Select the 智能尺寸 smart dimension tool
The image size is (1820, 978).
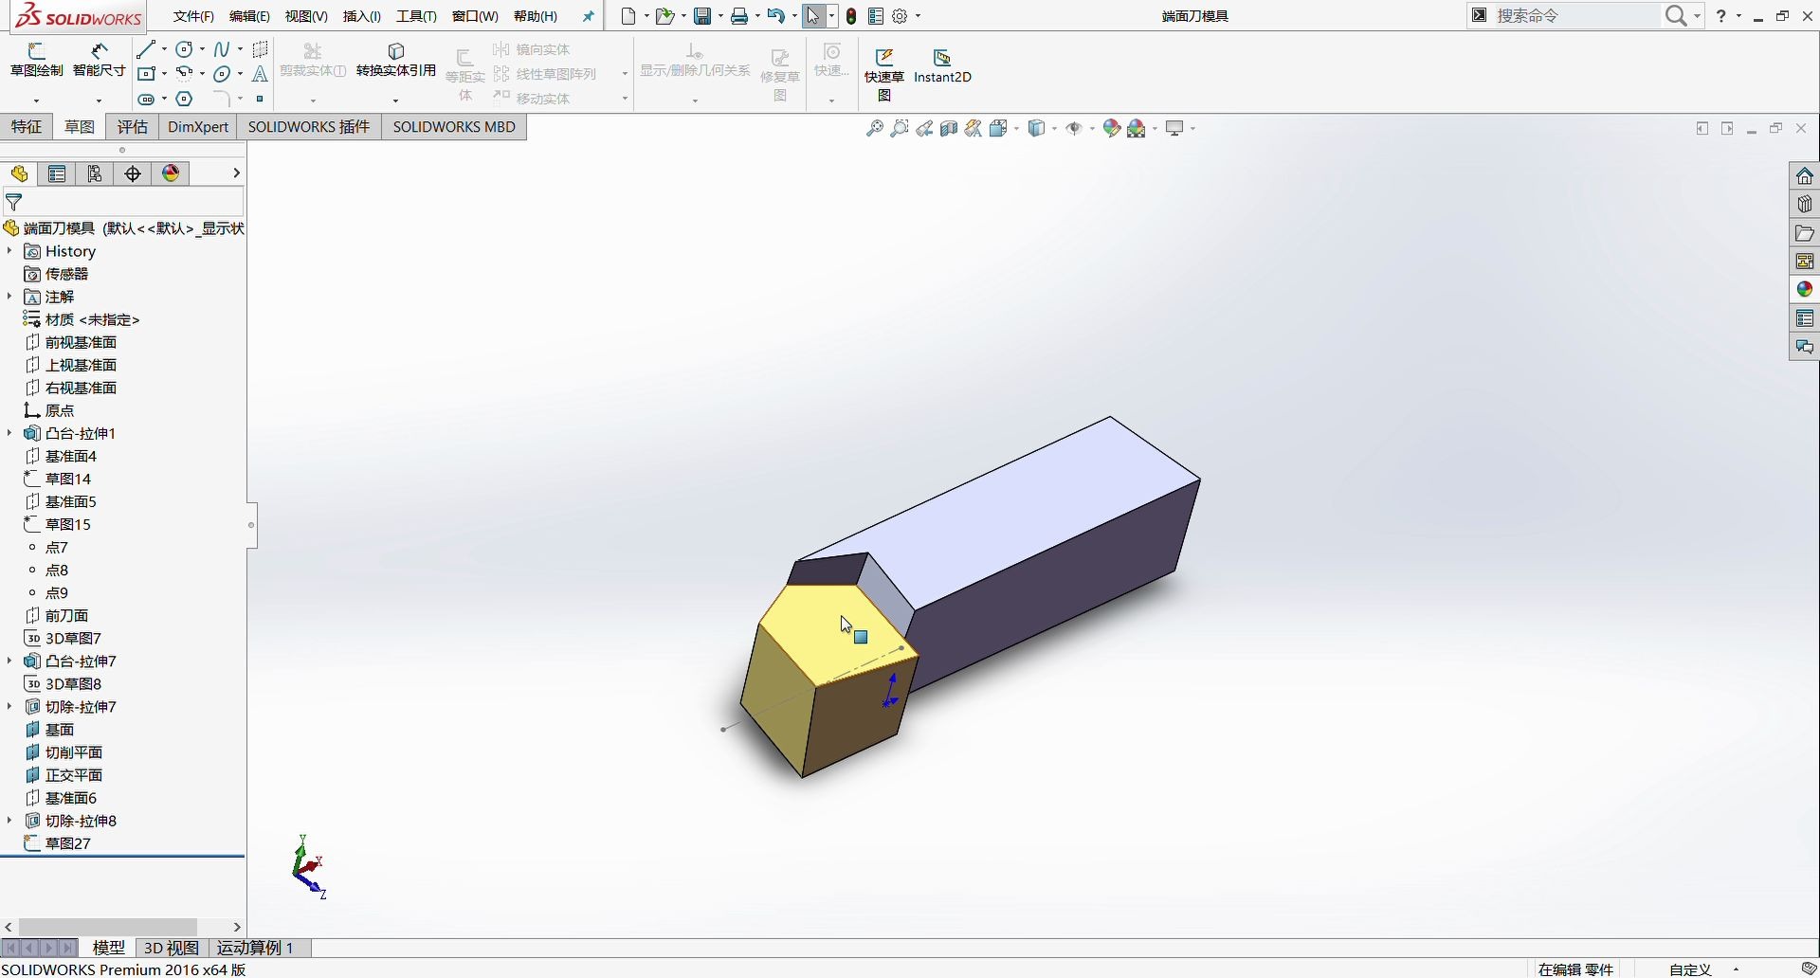tap(100, 60)
